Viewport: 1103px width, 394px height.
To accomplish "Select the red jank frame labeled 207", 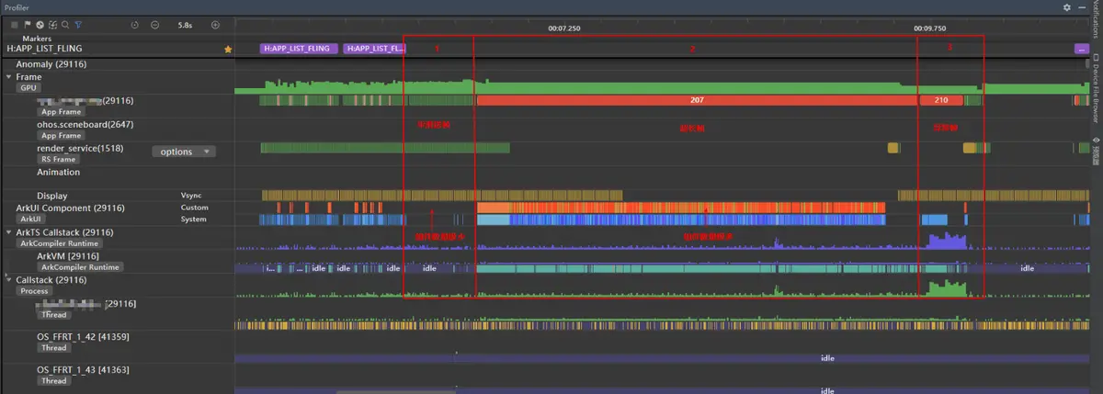I will pyautogui.click(x=696, y=99).
